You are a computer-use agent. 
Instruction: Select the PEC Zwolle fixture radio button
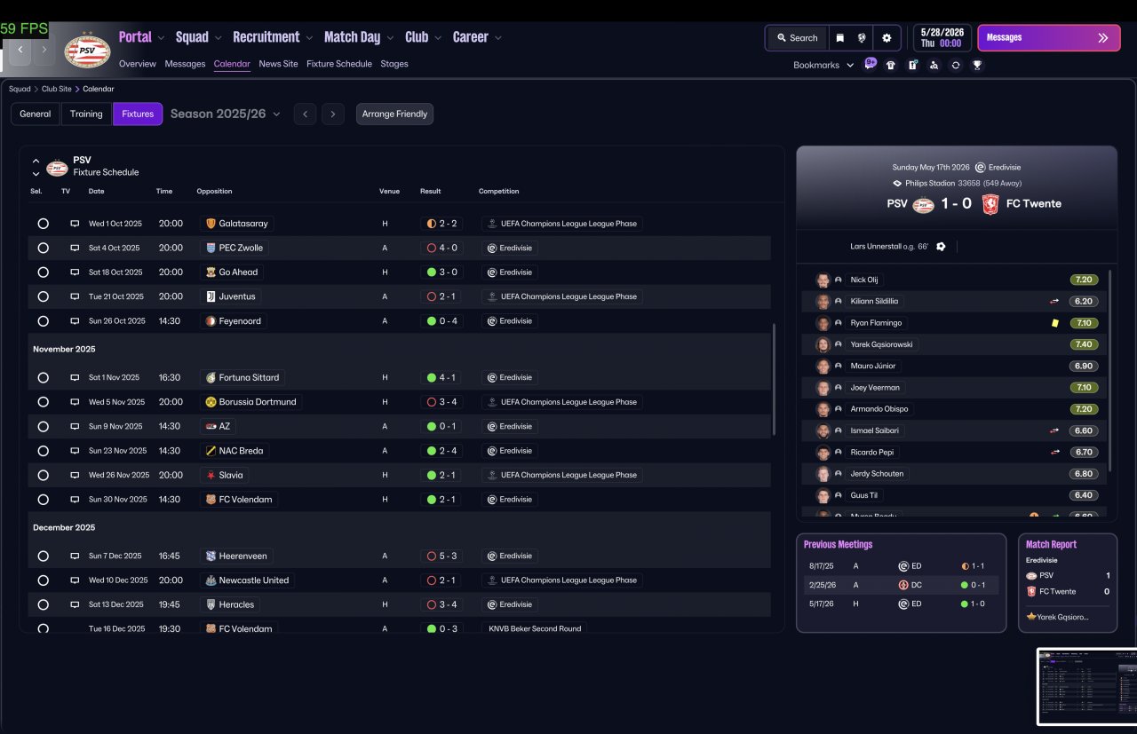43,249
